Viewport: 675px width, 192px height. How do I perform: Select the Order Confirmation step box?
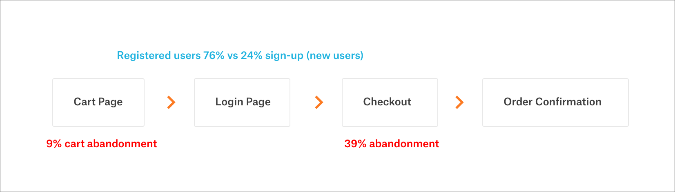pyautogui.click(x=555, y=103)
